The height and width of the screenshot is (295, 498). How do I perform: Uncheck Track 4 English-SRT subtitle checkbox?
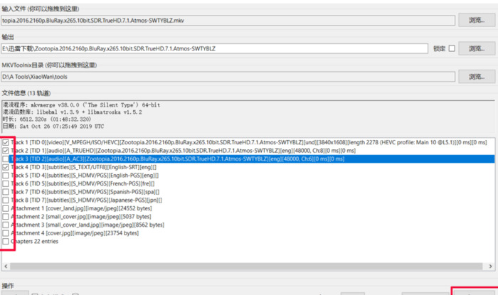pos(7,168)
